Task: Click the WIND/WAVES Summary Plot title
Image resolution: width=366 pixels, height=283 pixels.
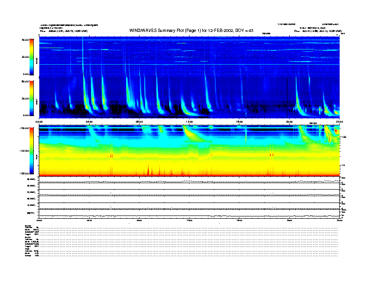Action: [x=191, y=31]
